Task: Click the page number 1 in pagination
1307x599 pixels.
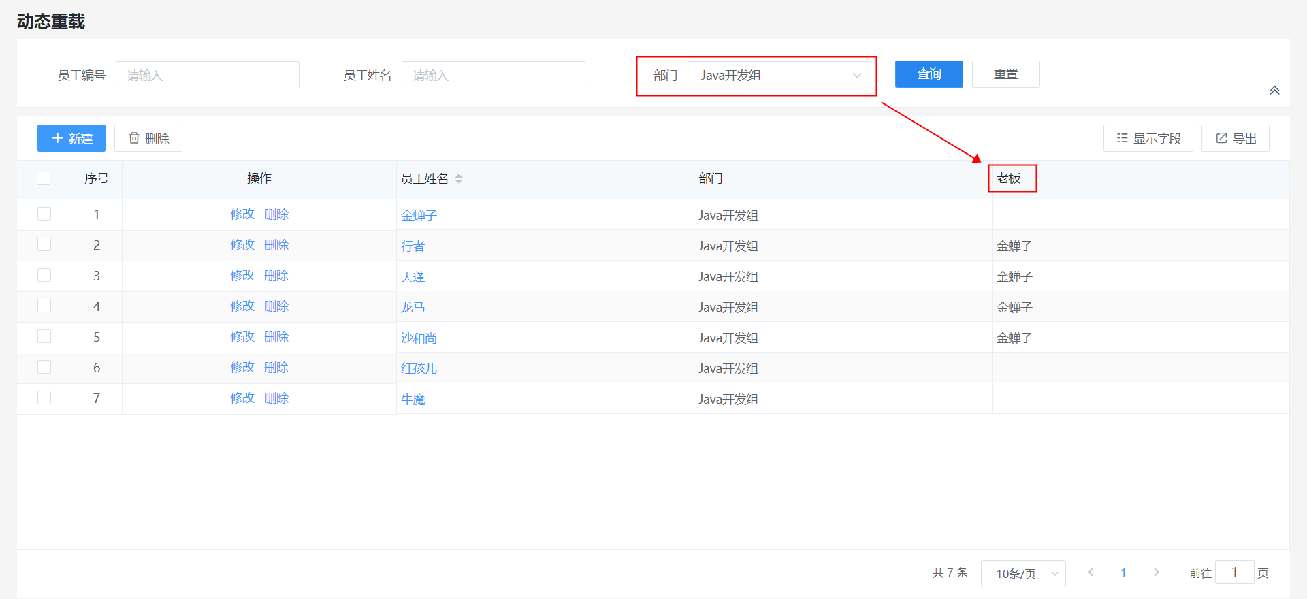Action: [x=1123, y=572]
